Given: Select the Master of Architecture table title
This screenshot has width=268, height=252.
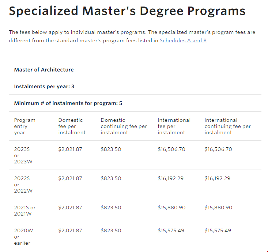Looking at the screenshot, I should [x=44, y=70].
